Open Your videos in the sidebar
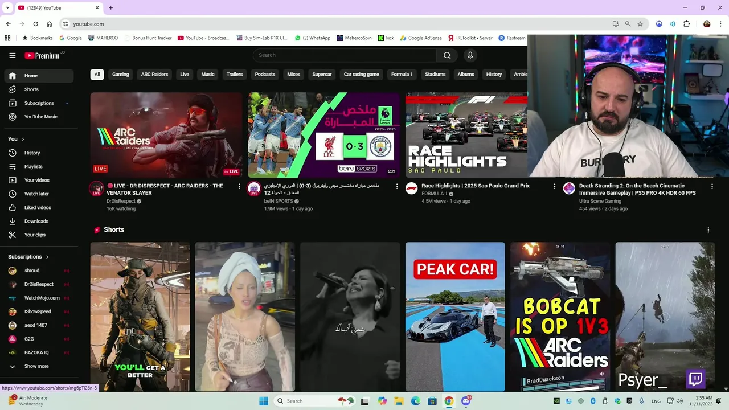The height and width of the screenshot is (410, 729). coord(39,180)
